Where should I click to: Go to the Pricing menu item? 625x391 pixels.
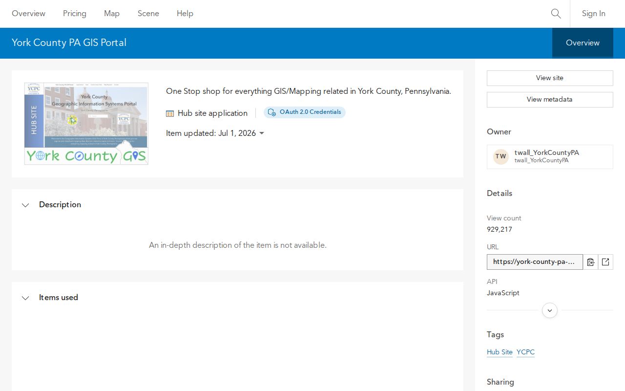point(75,14)
